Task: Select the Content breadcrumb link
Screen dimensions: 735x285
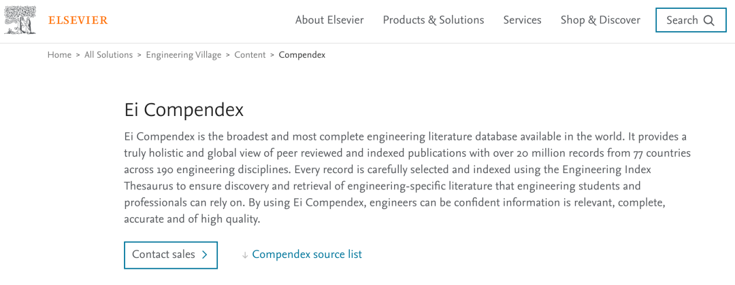Action: (250, 55)
